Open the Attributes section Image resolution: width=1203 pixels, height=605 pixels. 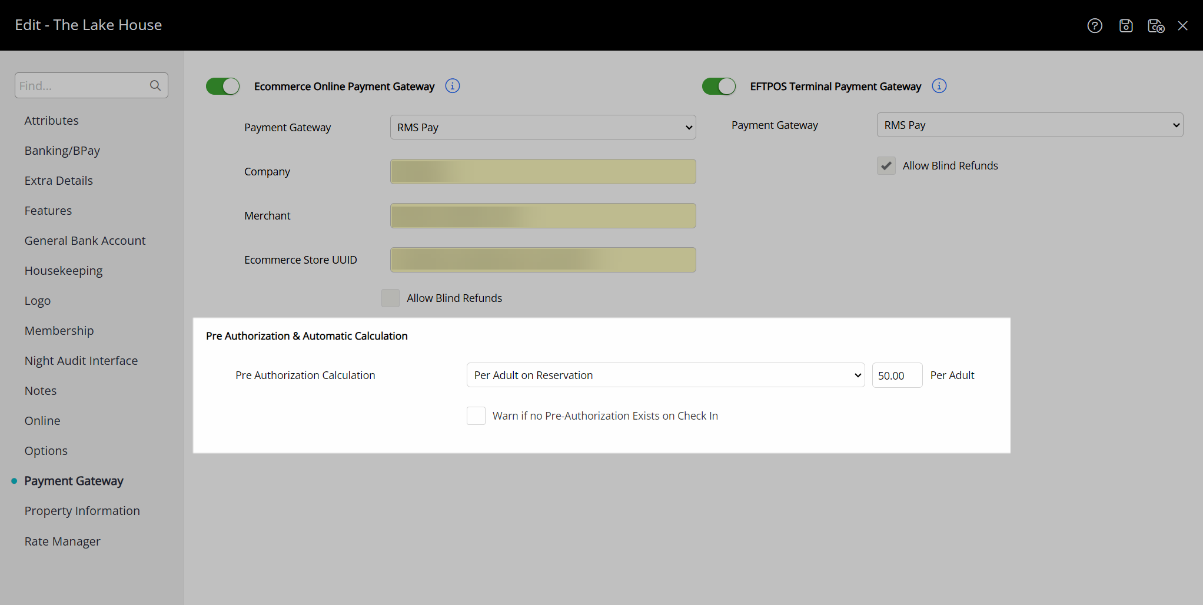[52, 121]
